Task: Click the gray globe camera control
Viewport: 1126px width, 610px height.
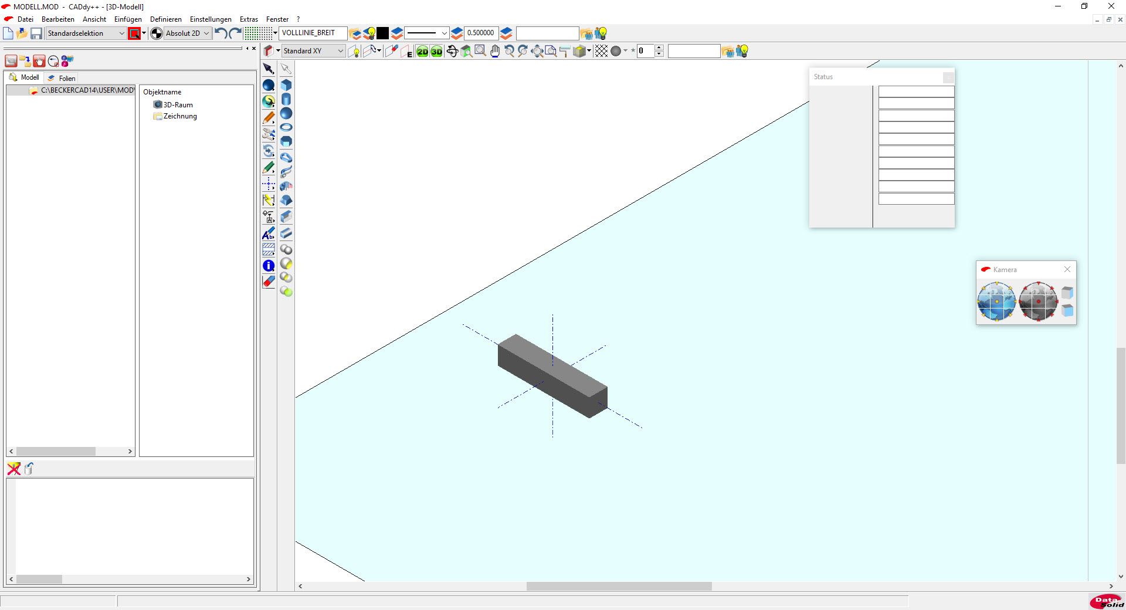Action: pos(1038,301)
